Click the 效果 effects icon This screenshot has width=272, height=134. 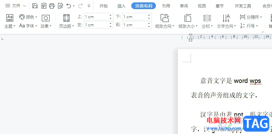46,18
